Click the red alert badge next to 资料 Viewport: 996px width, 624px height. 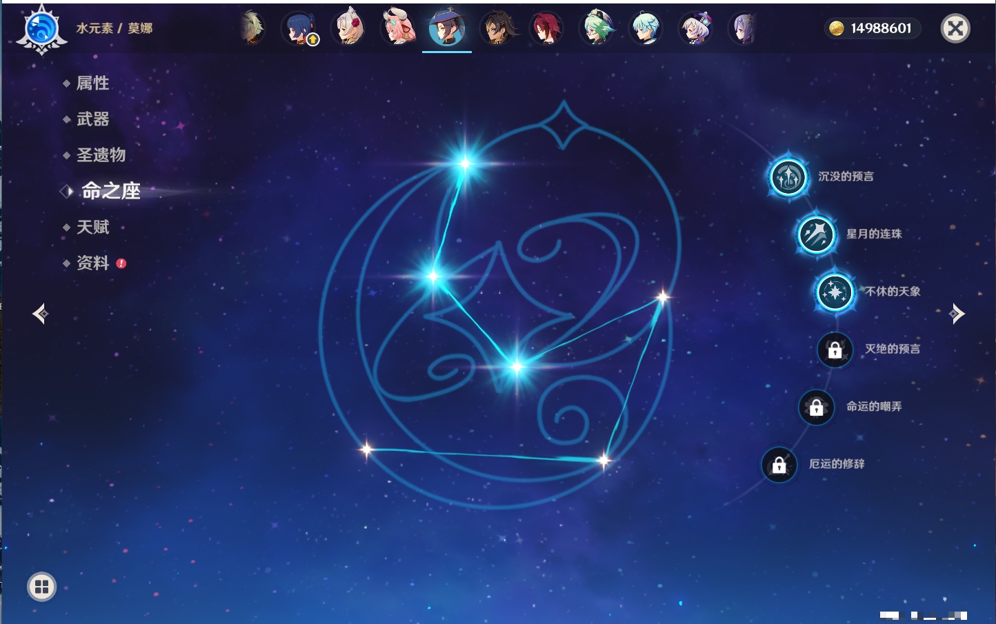(121, 263)
